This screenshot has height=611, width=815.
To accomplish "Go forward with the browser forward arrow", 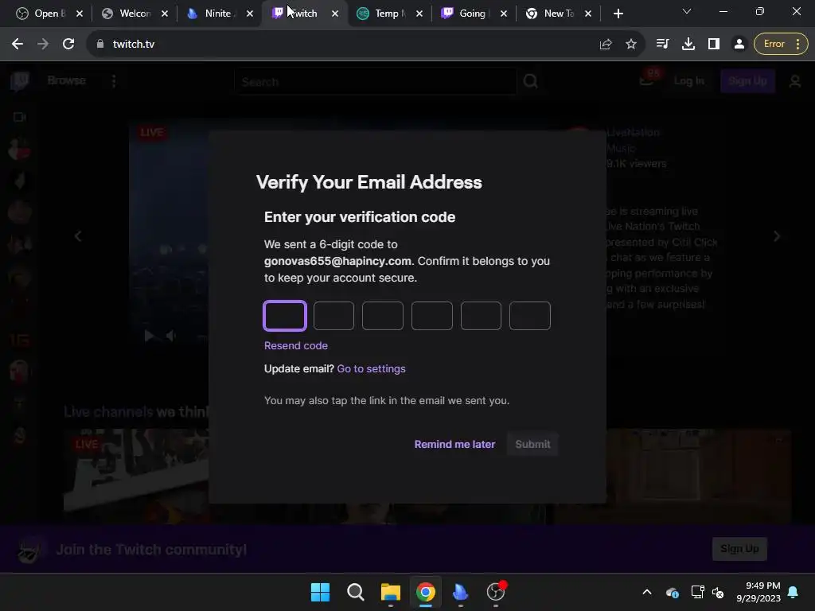I will click(x=43, y=45).
